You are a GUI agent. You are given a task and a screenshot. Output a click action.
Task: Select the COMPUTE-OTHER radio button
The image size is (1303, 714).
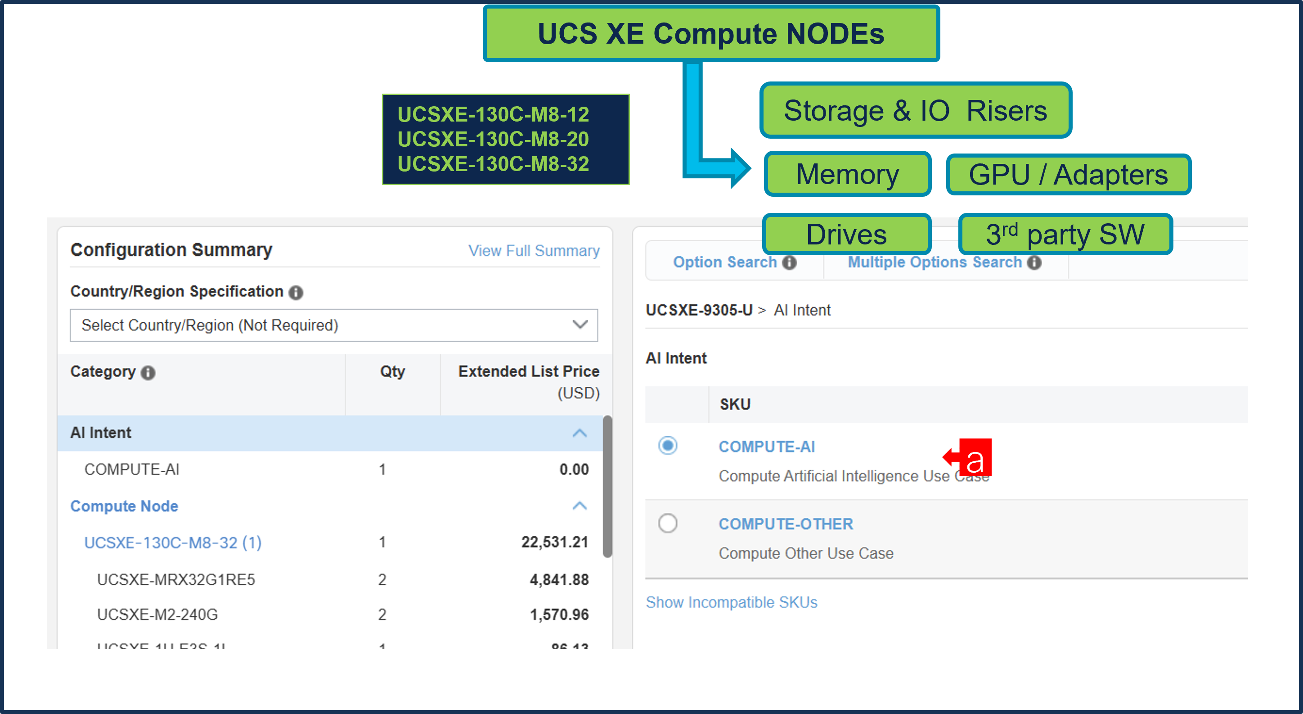668,524
